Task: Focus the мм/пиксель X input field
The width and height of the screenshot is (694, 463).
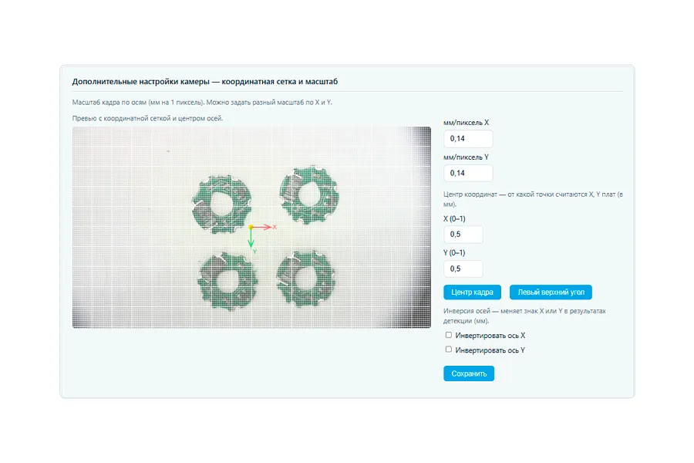Action: pos(468,139)
